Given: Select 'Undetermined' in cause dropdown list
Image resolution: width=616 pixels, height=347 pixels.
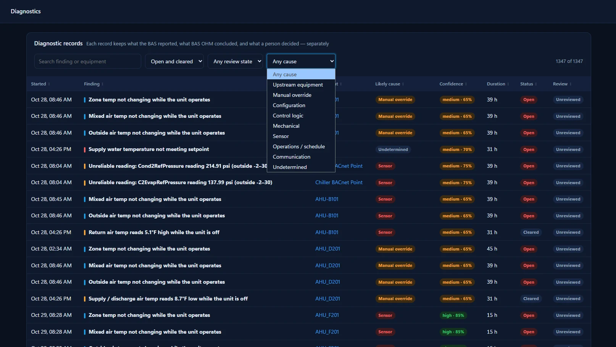Looking at the screenshot, I should (x=301, y=167).
